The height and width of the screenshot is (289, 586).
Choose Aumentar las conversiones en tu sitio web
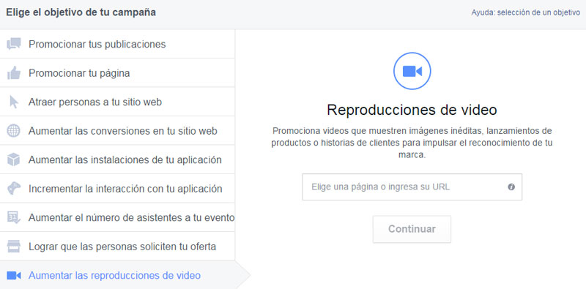click(117, 131)
